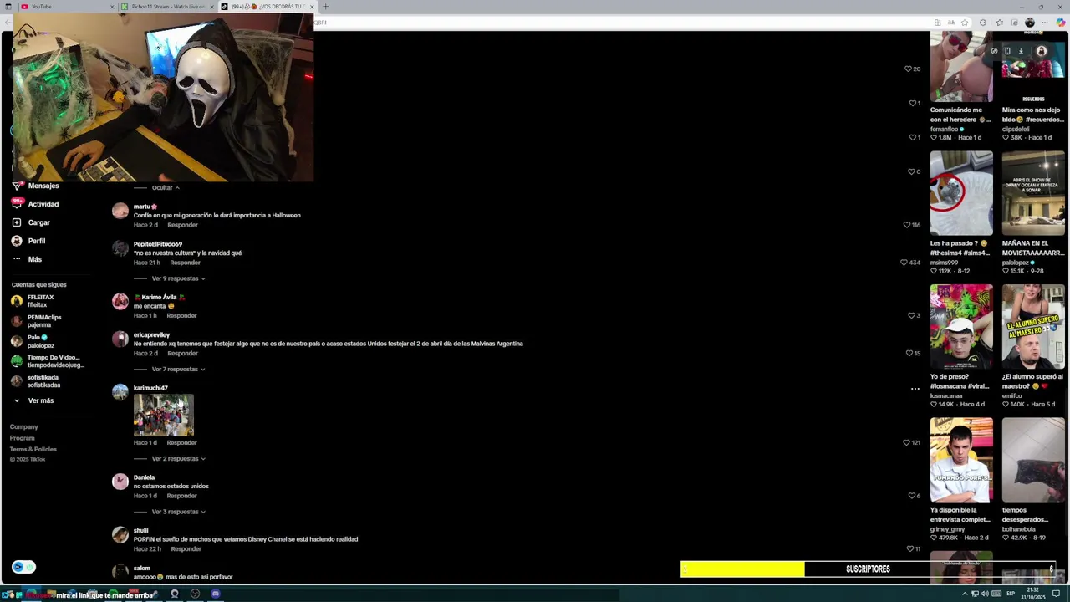Viewport: 1070px width, 602px height.
Task: Open the Más options menu
Action: pos(27,259)
